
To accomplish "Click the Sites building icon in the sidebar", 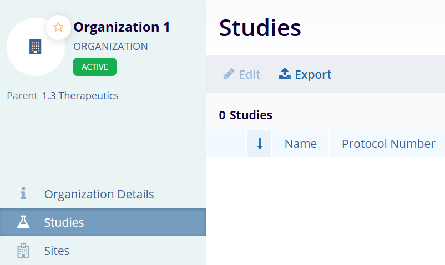I will 23,251.
